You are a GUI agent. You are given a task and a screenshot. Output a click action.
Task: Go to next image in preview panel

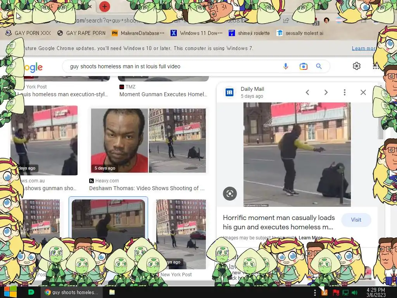pos(326,92)
